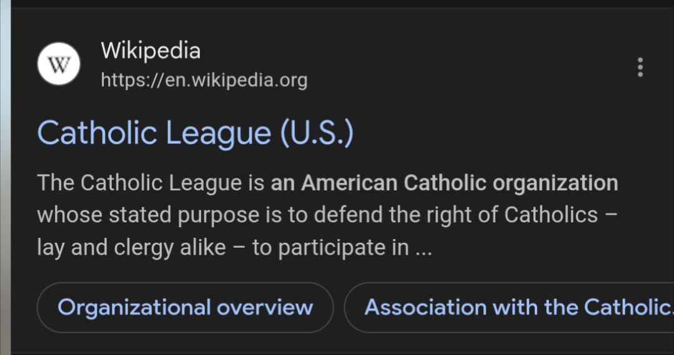Click the word "Association" in the second chip
The width and height of the screenshot is (674, 355).
pos(425,307)
